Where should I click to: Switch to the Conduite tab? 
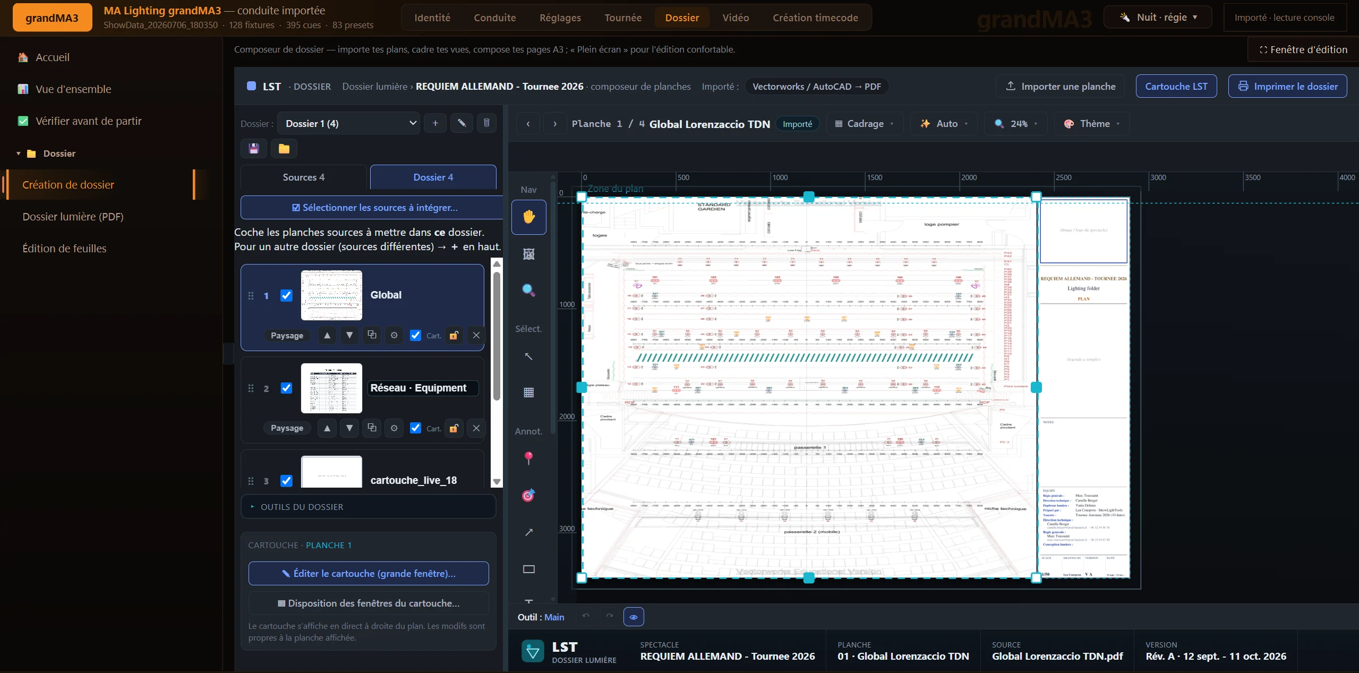click(495, 18)
